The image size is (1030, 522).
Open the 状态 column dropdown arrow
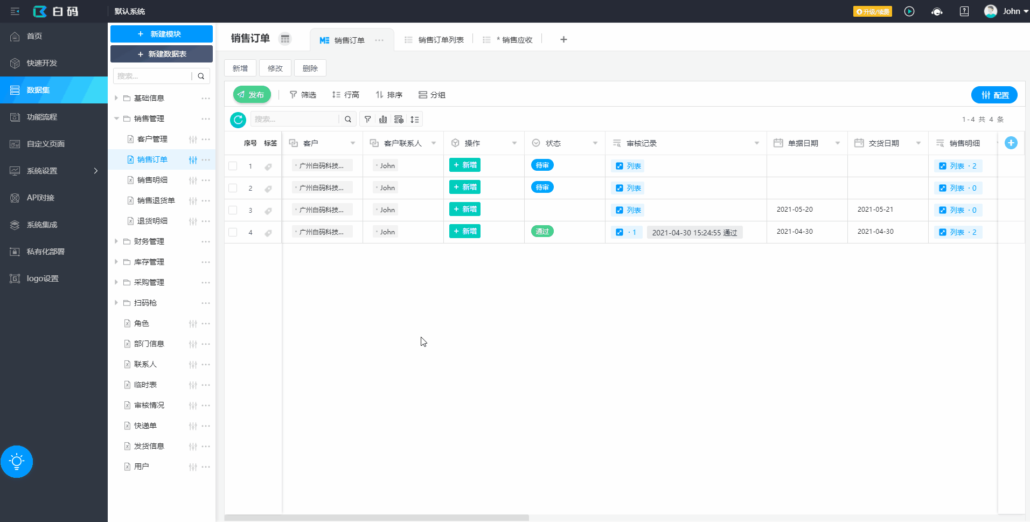(595, 143)
